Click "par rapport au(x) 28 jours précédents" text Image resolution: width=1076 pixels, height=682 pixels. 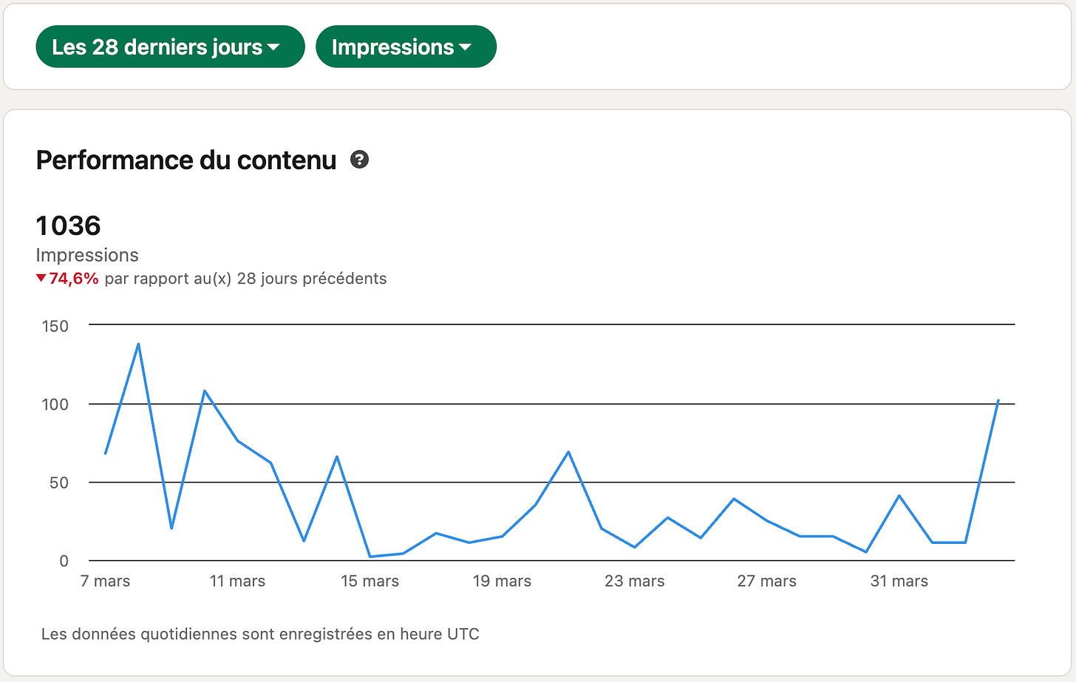[245, 279]
